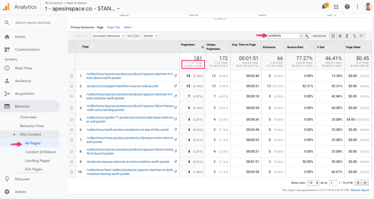Check row 7 olympus-mons checkbox

click(72, 140)
